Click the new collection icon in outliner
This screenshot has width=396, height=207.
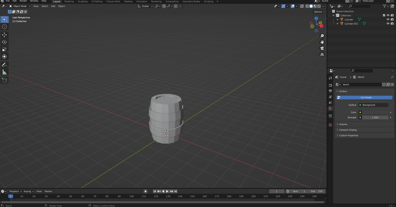click(393, 6)
